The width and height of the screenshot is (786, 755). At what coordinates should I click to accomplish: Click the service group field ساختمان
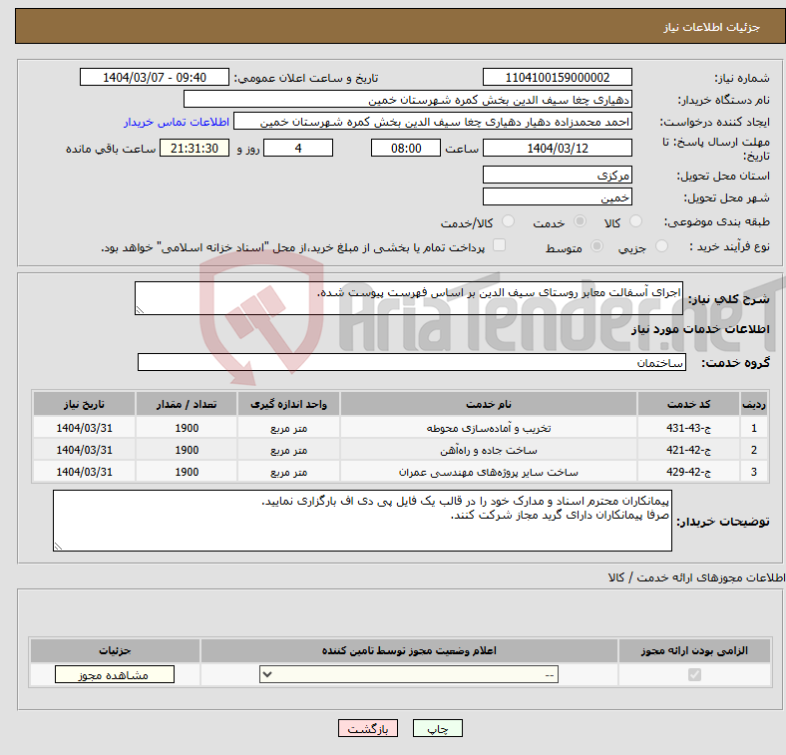[x=412, y=362]
